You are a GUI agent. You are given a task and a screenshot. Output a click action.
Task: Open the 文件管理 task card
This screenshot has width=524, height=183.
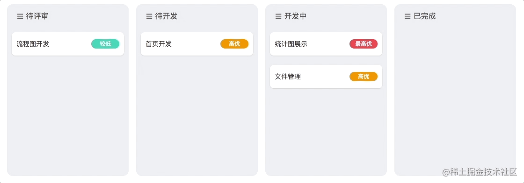point(326,77)
